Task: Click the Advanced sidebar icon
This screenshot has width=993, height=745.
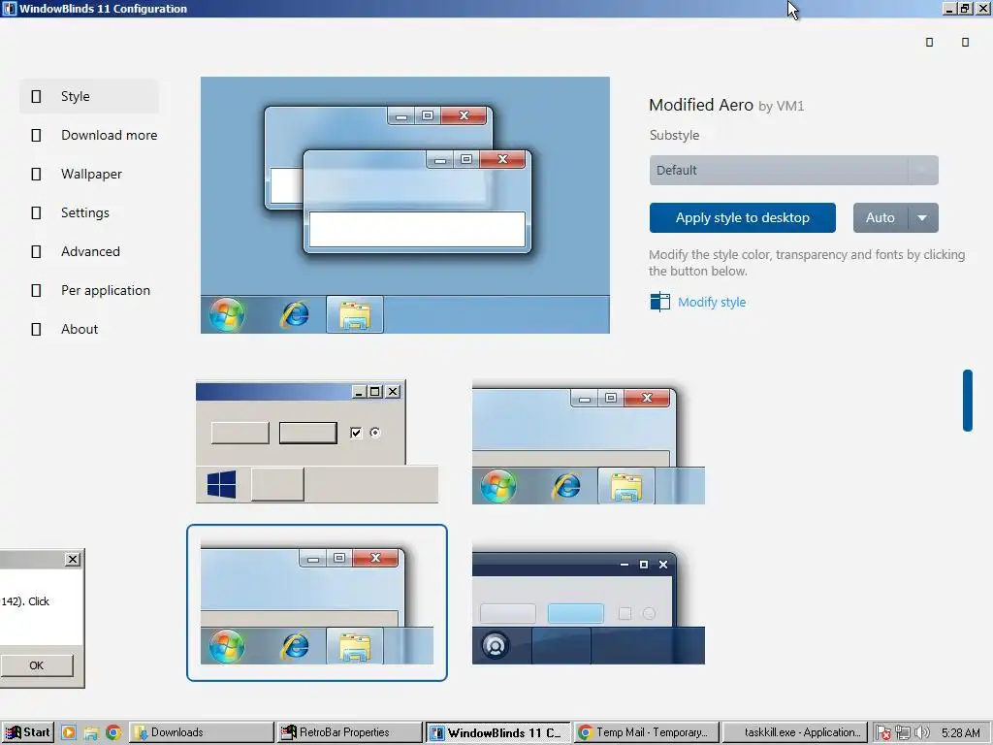Action: click(x=36, y=251)
